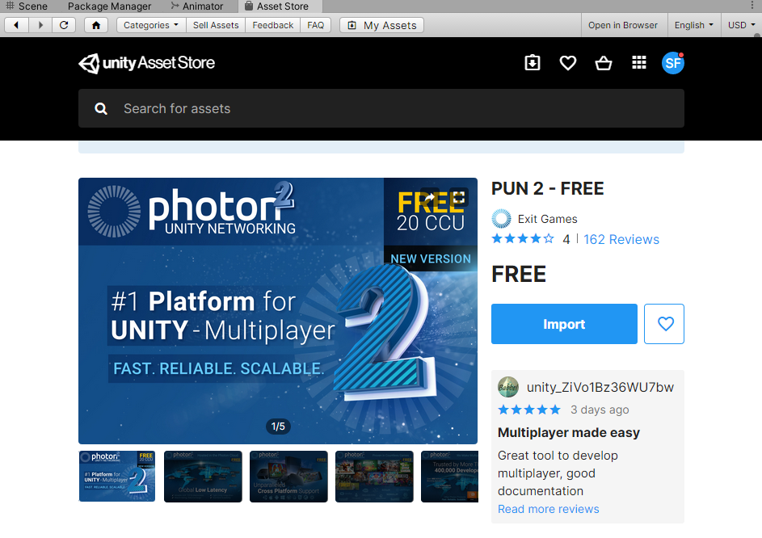This screenshot has height=538, width=762.
Task: Click the Search for assets field
Action: pos(381,108)
